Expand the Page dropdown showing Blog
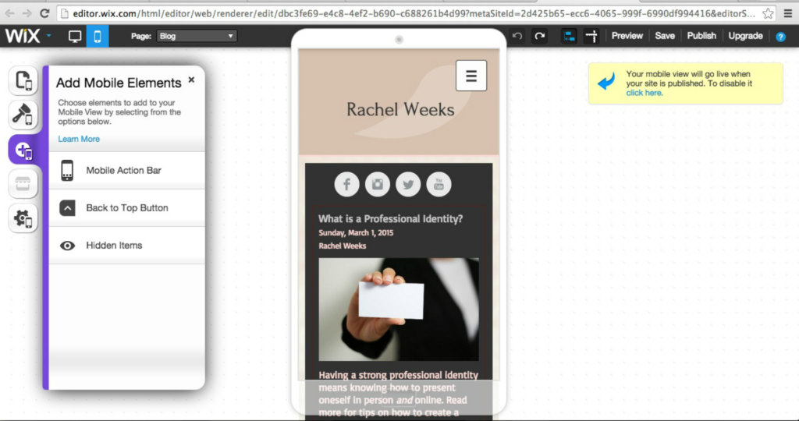The image size is (799, 421). [196, 36]
